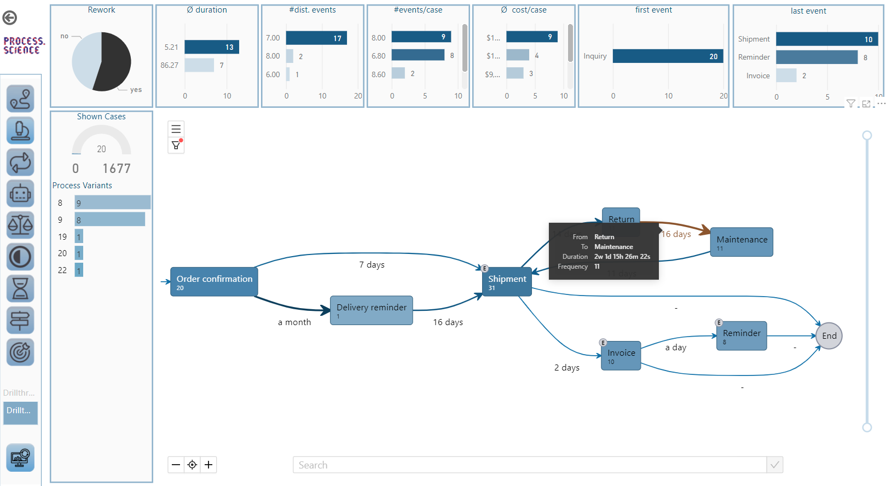Click the scrollbar in cost/case chart

(x=570, y=43)
